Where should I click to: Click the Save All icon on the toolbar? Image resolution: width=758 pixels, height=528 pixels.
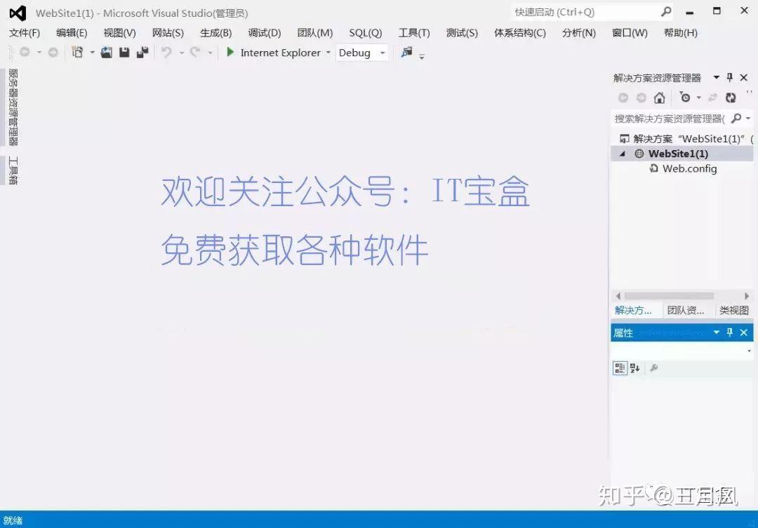click(144, 53)
